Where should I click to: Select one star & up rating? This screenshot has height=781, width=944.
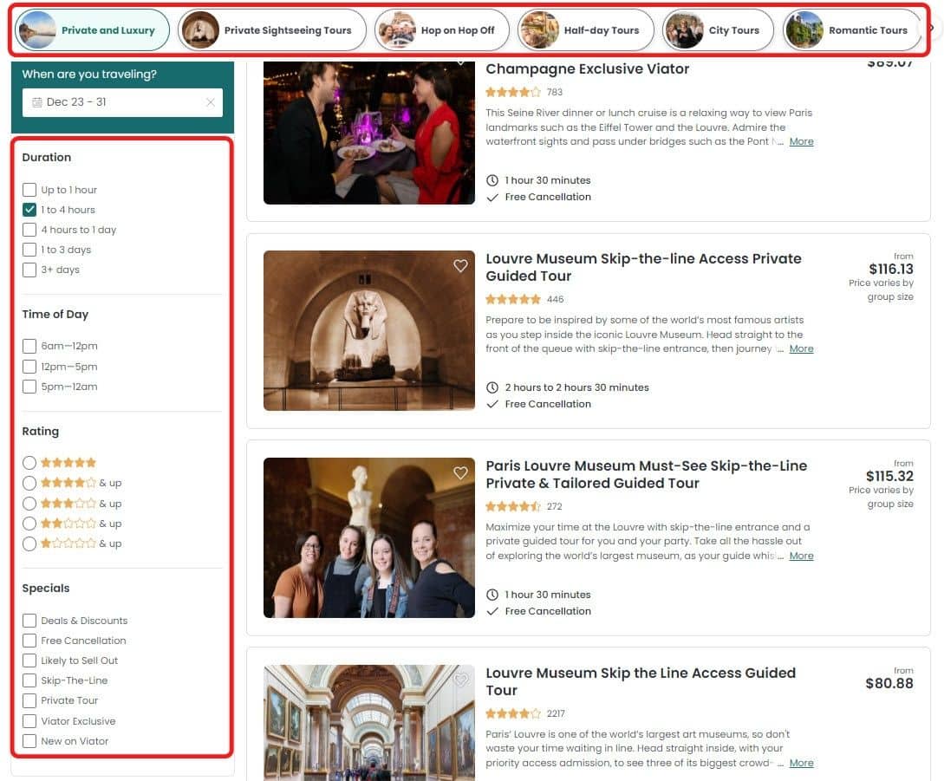pos(29,543)
